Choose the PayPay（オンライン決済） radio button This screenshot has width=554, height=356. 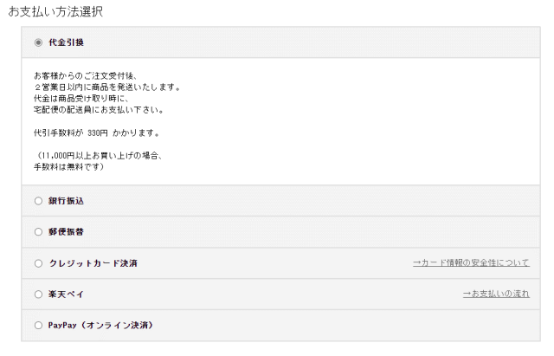[x=38, y=325]
